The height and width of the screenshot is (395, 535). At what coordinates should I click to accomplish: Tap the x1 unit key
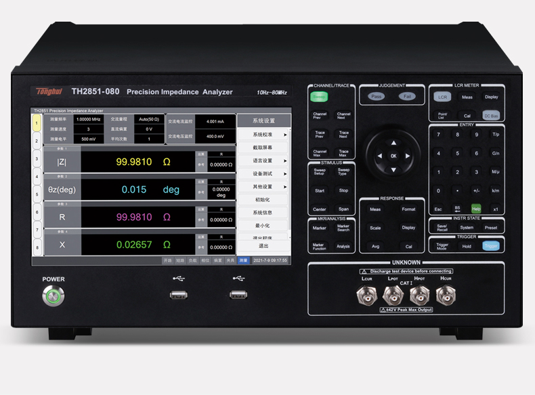[496, 209]
